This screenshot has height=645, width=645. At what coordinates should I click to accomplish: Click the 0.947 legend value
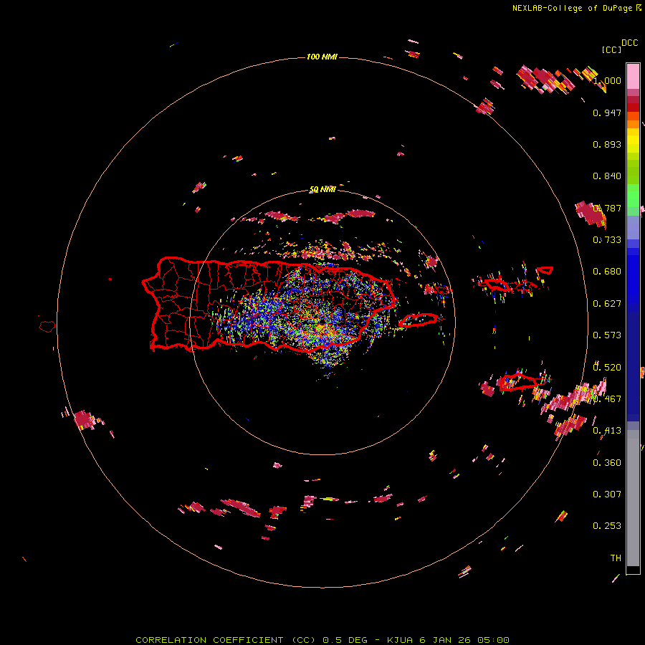click(x=607, y=113)
